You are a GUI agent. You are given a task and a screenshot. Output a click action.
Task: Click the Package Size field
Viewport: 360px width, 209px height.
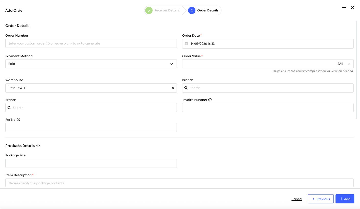pyautogui.click(x=91, y=163)
